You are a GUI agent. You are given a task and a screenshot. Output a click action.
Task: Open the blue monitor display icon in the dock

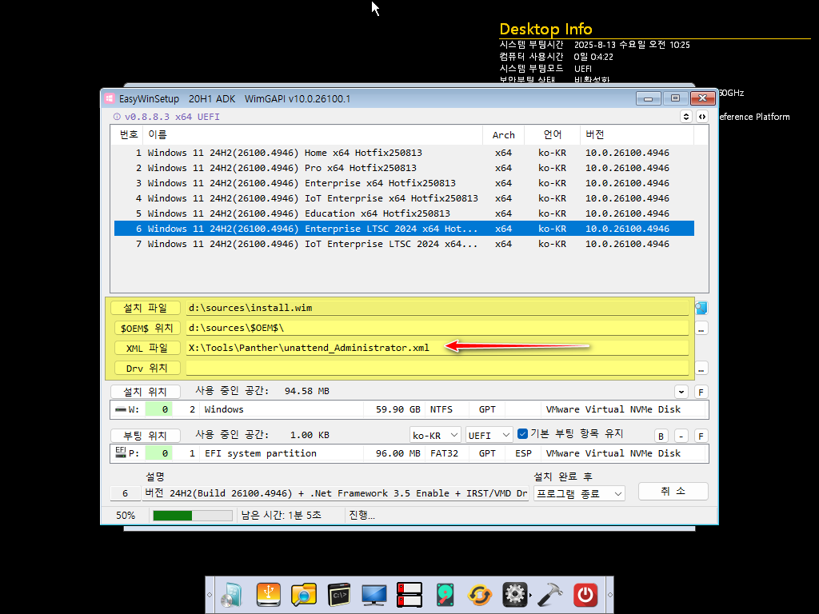[x=374, y=595]
